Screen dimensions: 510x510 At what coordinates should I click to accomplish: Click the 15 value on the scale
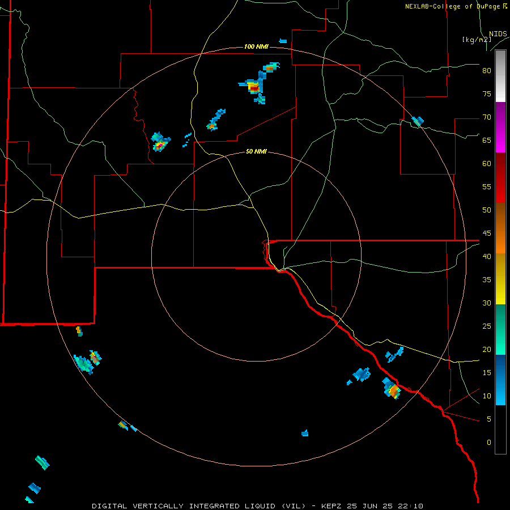coord(487,373)
